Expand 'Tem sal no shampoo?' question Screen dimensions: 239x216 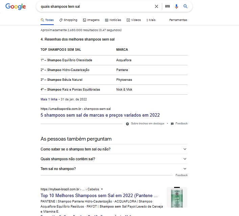(185, 169)
